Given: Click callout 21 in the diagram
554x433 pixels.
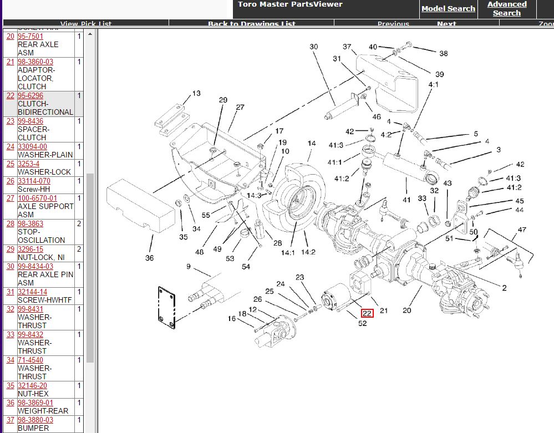Looking at the screenshot, I should (384, 310).
